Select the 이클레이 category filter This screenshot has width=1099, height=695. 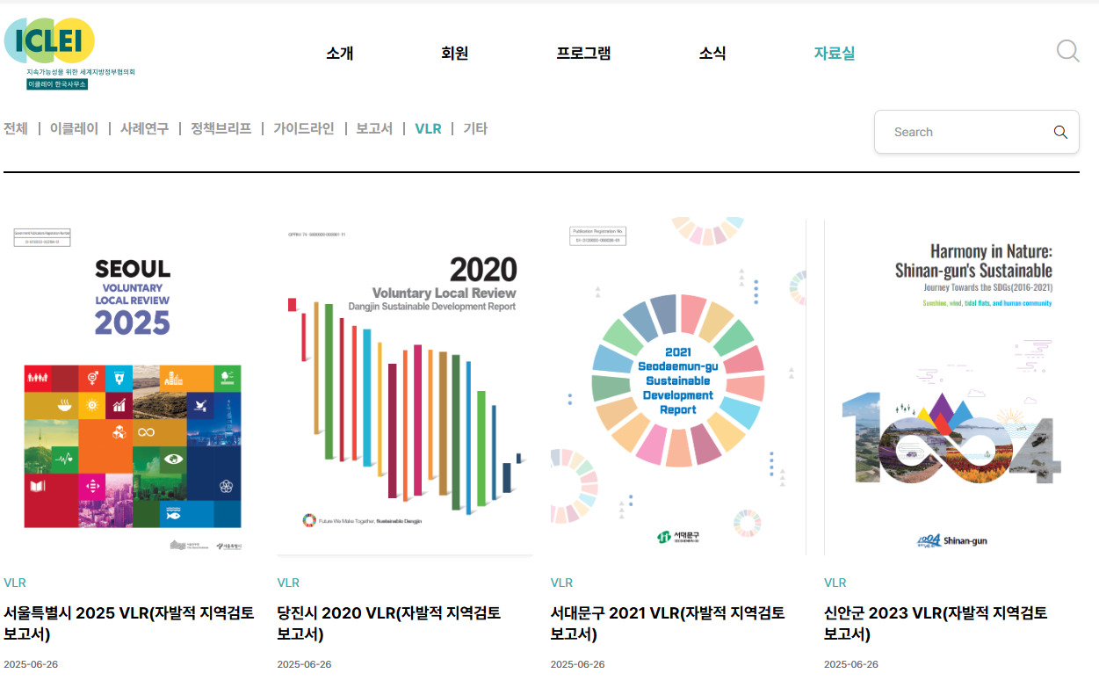pos(74,128)
